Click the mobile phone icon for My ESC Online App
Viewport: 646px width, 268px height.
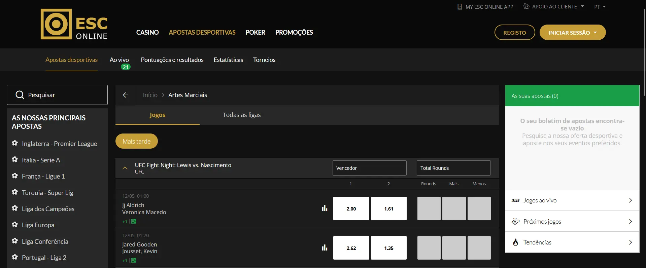[460, 7]
